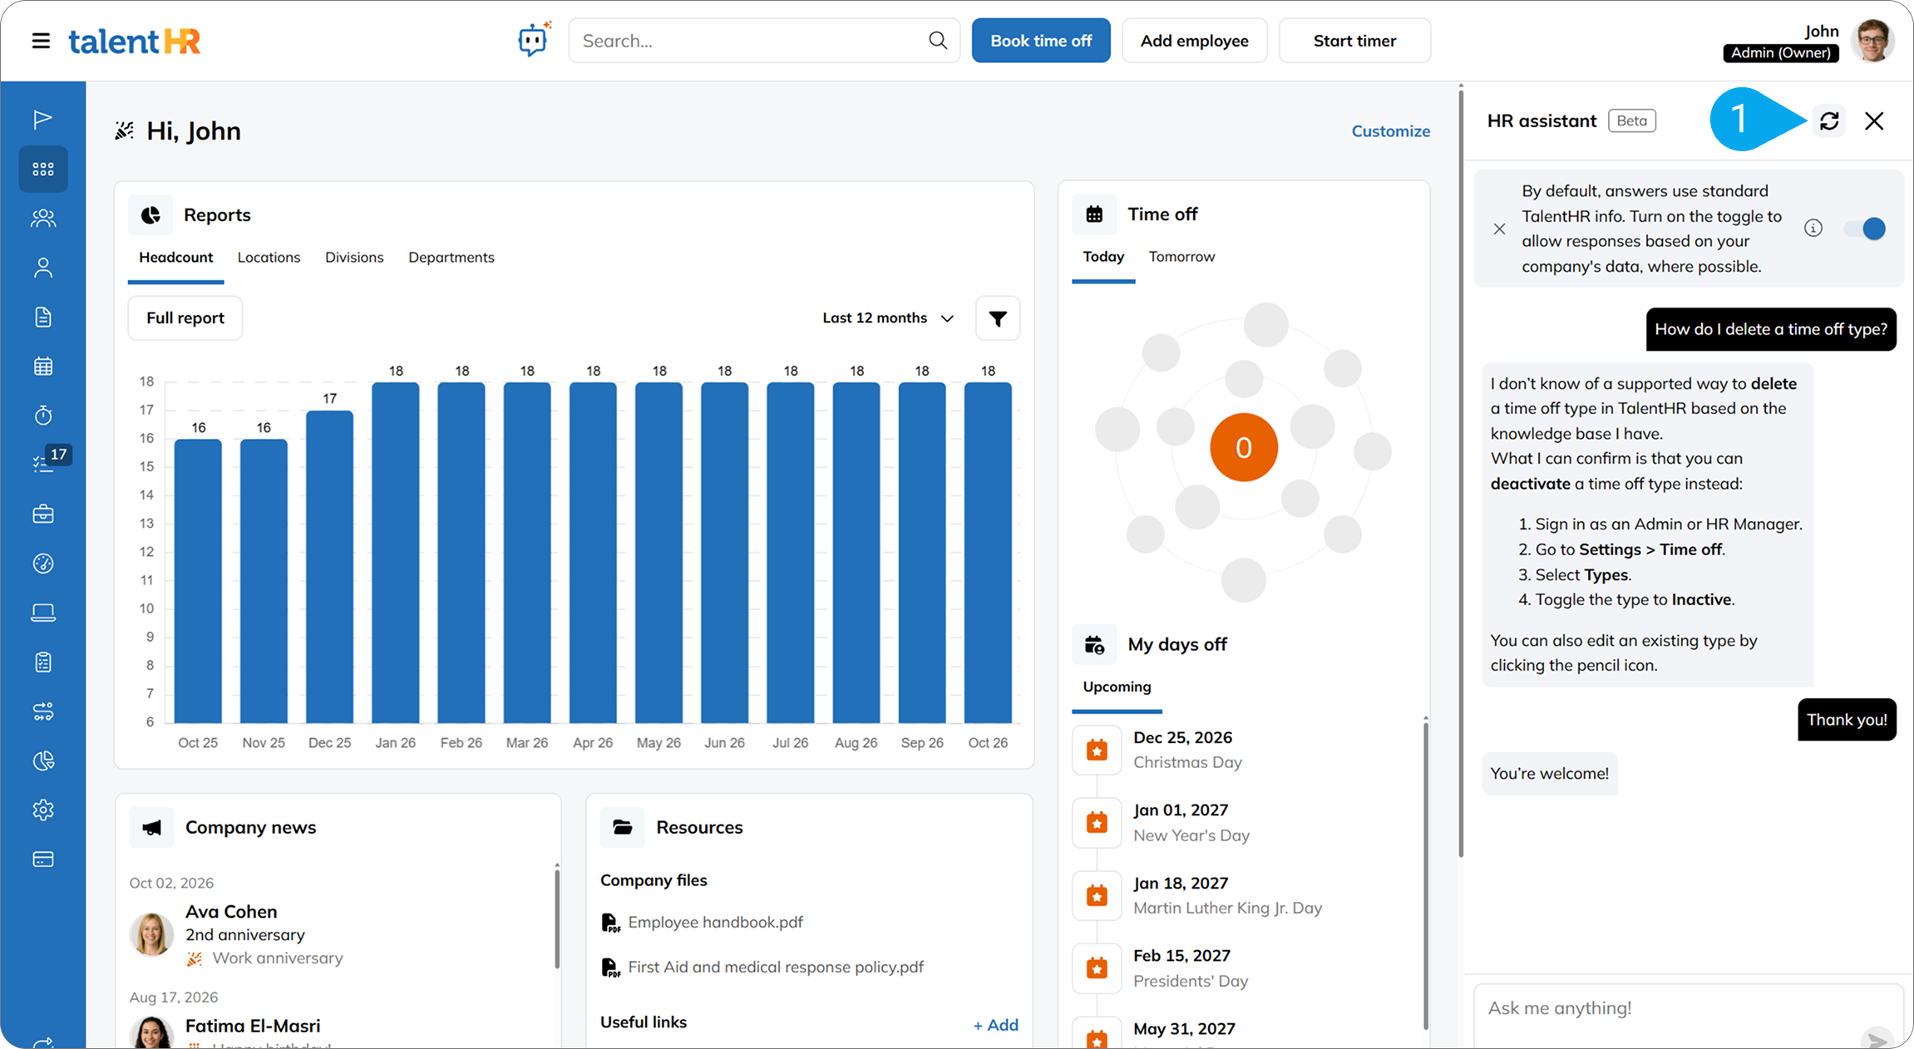Toggle company data responses switch off
The image size is (1914, 1049).
(x=1864, y=229)
